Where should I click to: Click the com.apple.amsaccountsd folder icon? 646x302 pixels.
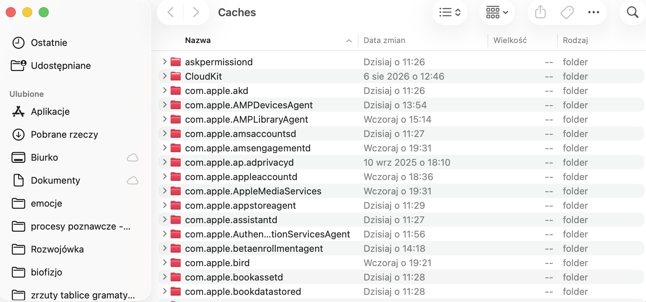176,134
